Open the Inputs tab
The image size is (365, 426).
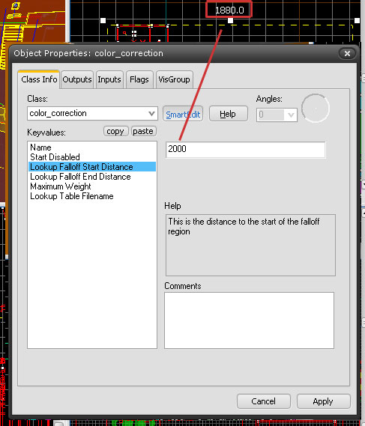coord(109,79)
